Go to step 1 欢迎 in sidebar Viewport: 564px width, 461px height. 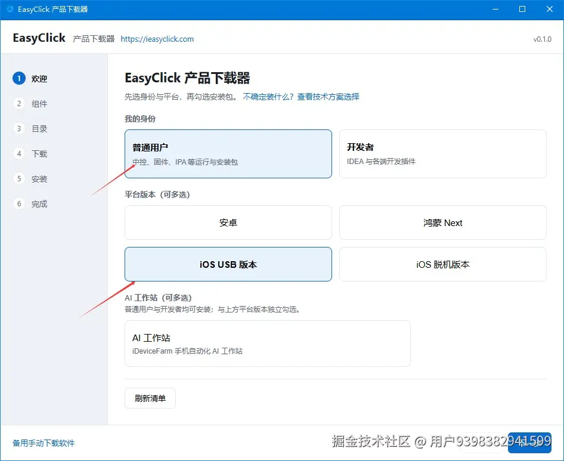pos(30,79)
